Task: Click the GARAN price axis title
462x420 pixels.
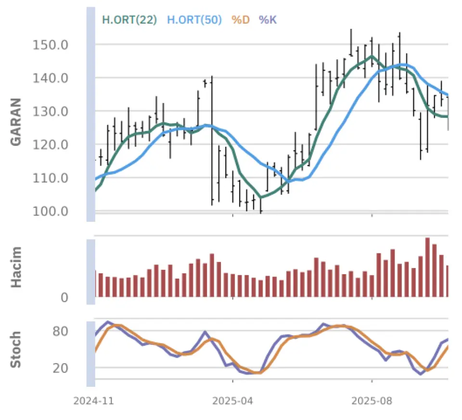Action: tap(16, 122)
